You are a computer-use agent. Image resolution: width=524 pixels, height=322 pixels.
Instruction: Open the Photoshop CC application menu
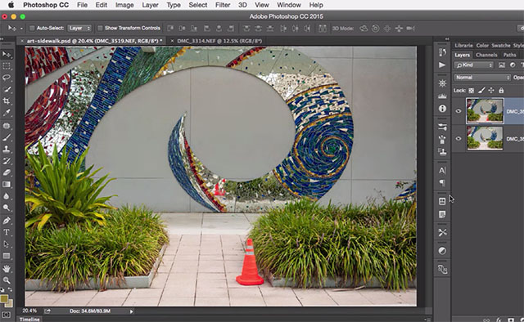(x=46, y=5)
